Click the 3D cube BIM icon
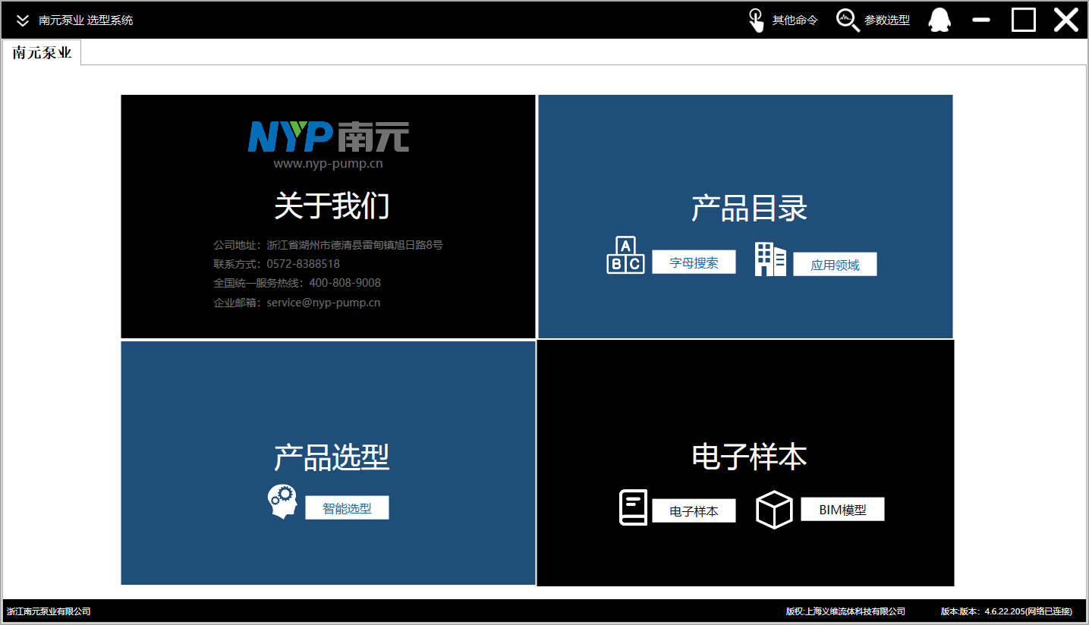1089x625 pixels. [774, 510]
